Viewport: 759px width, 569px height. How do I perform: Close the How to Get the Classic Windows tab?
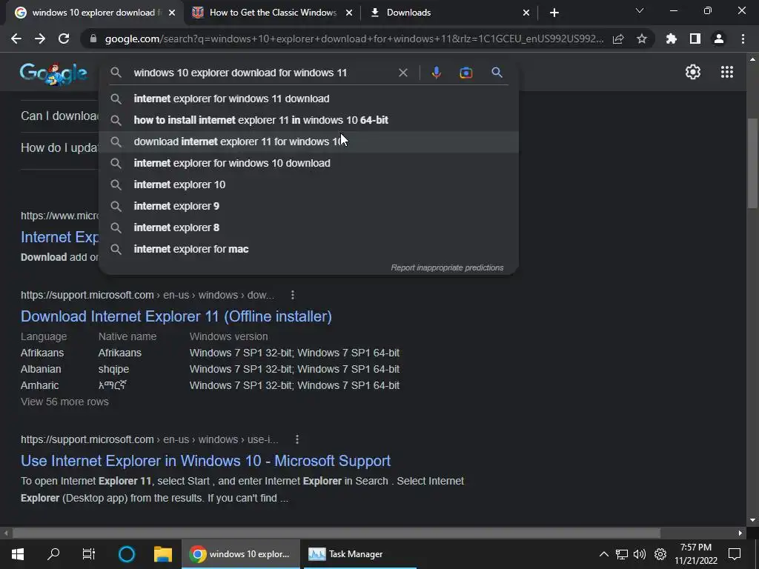click(x=349, y=13)
